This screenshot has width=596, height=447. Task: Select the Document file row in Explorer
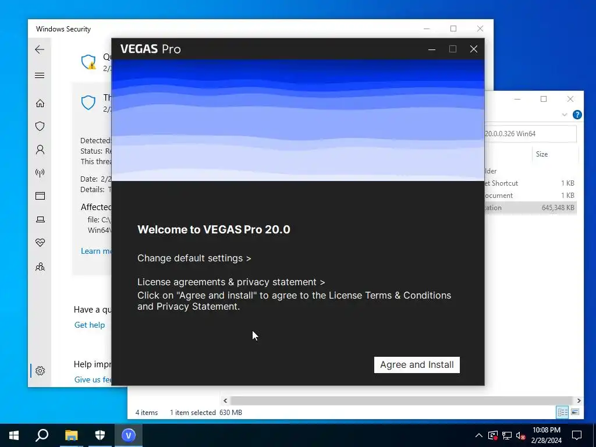[531, 196]
